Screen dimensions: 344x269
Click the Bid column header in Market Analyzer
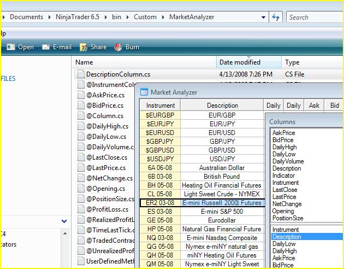334,106
